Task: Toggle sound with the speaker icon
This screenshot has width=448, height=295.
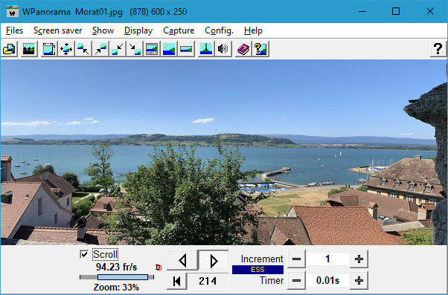Action: click(x=223, y=49)
